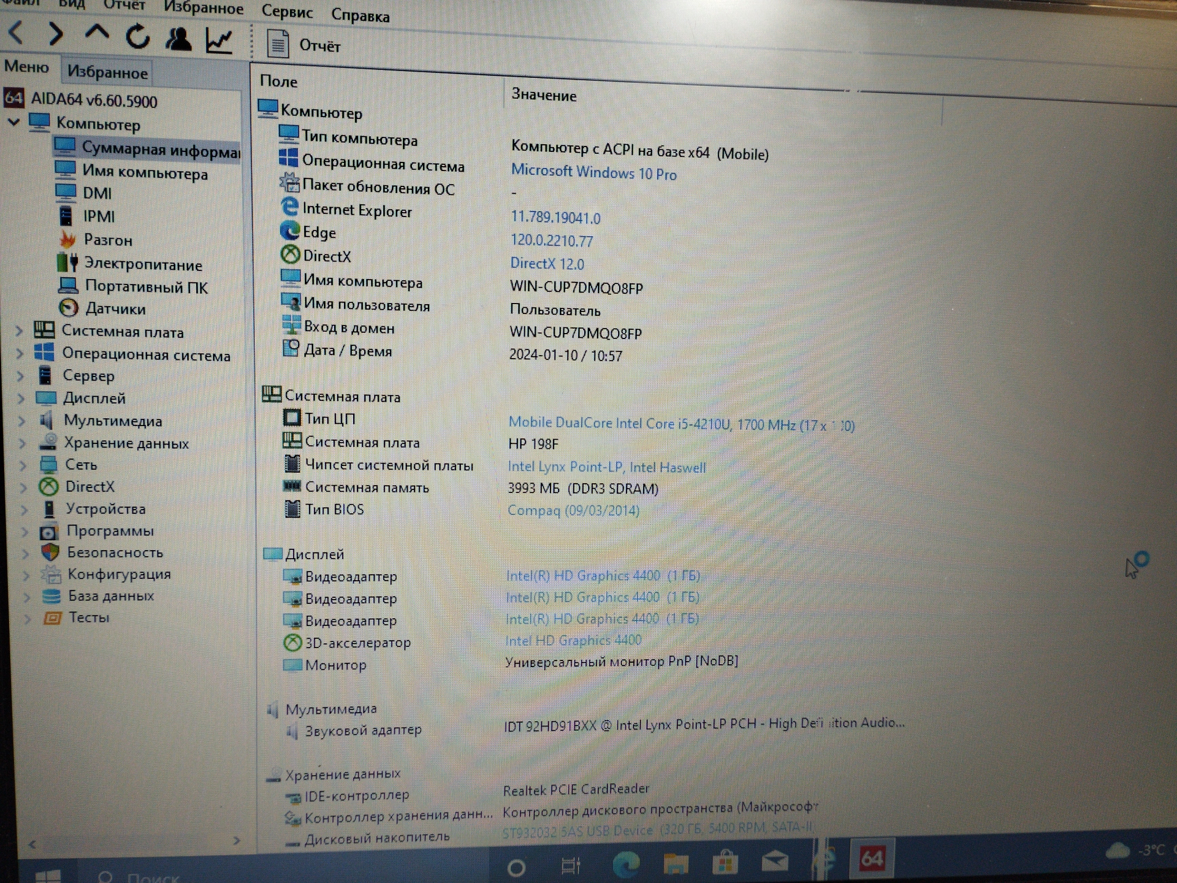Click the sidebar horizontal scroll right arrow
This screenshot has height=883, width=1177.
tap(237, 841)
